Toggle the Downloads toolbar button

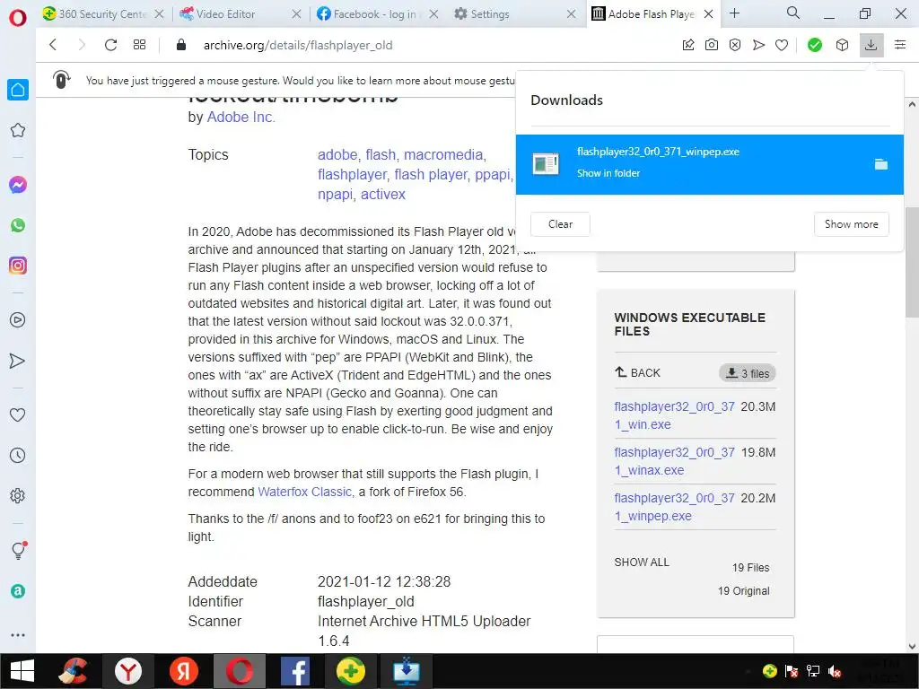tap(871, 45)
